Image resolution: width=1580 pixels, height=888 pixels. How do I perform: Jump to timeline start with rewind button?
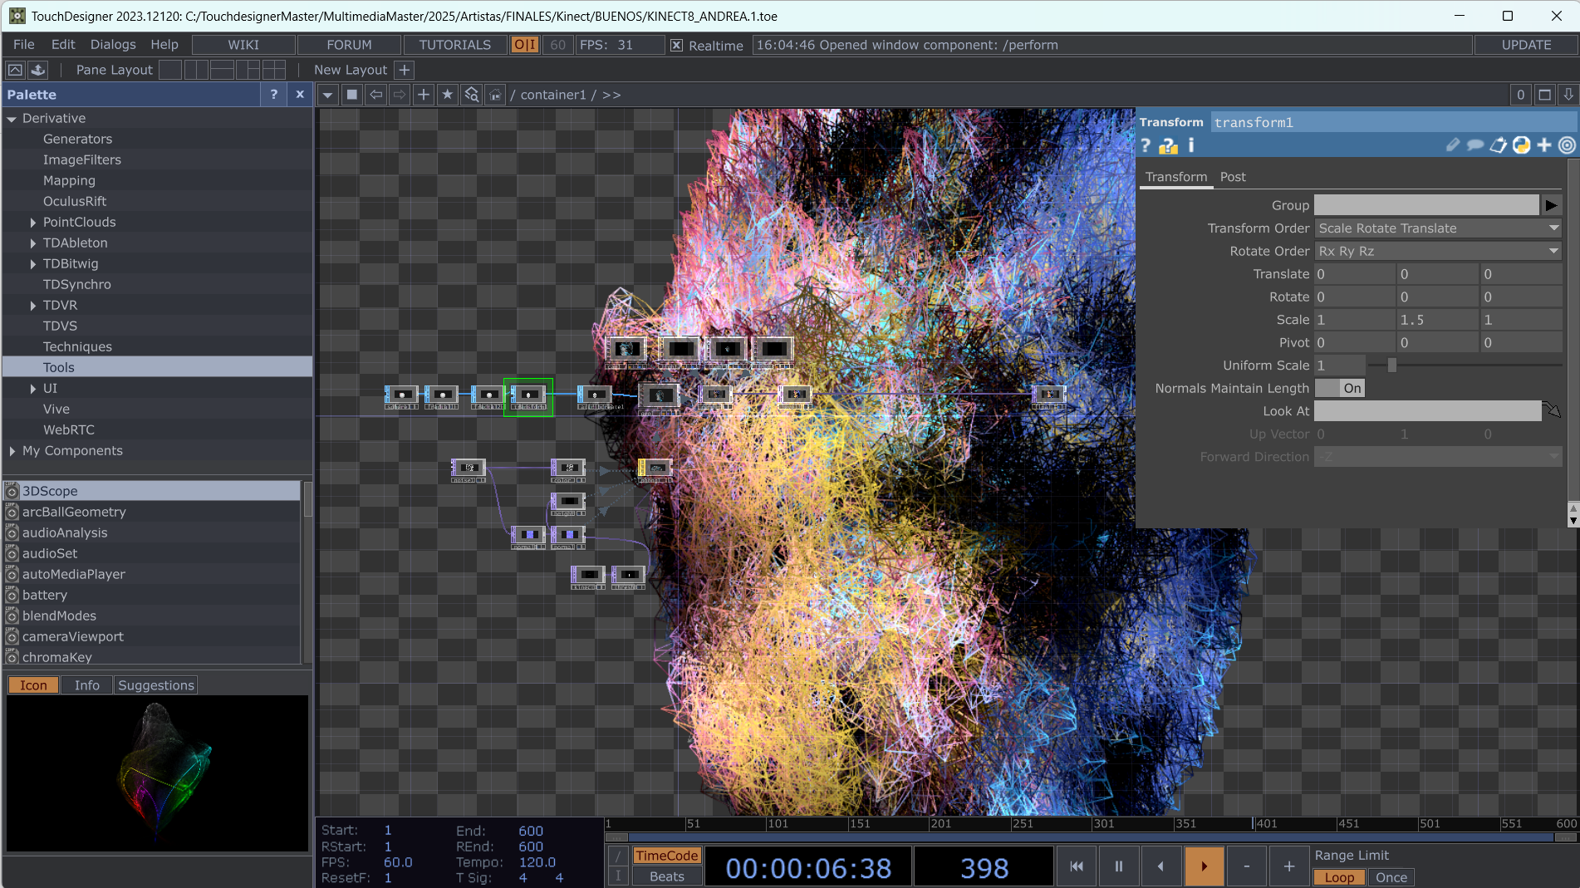(1077, 866)
